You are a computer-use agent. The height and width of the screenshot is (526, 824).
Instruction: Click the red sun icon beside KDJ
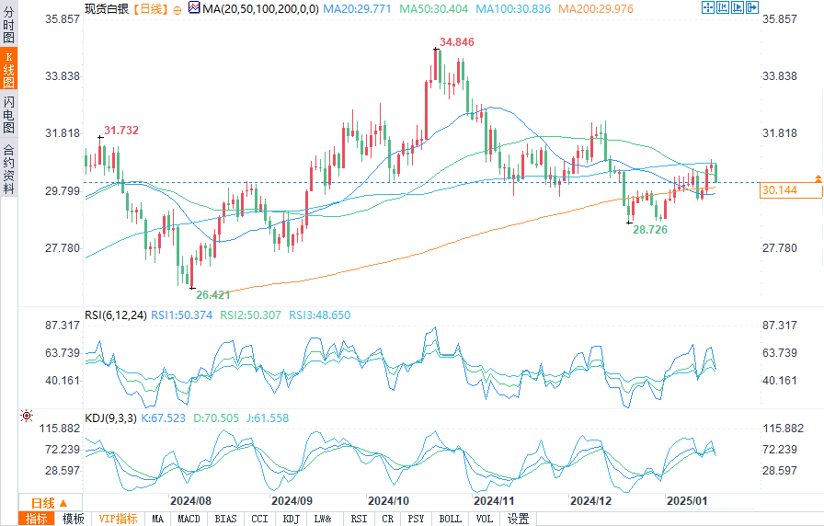coord(27,417)
